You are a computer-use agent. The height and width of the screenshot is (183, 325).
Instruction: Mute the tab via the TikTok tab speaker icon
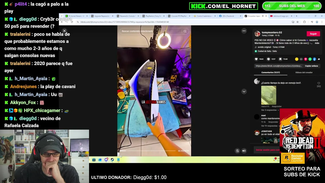(263, 16)
